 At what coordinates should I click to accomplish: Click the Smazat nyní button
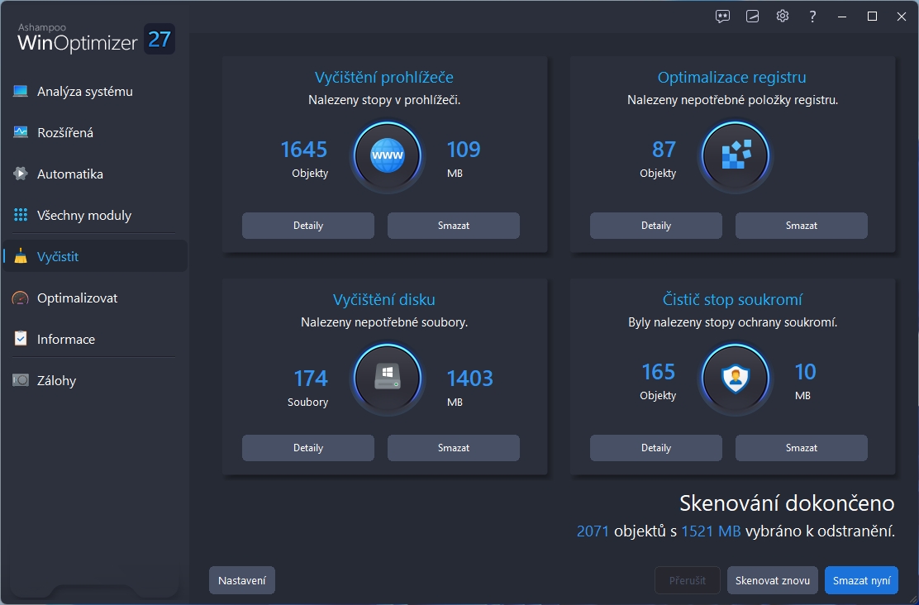click(861, 580)
